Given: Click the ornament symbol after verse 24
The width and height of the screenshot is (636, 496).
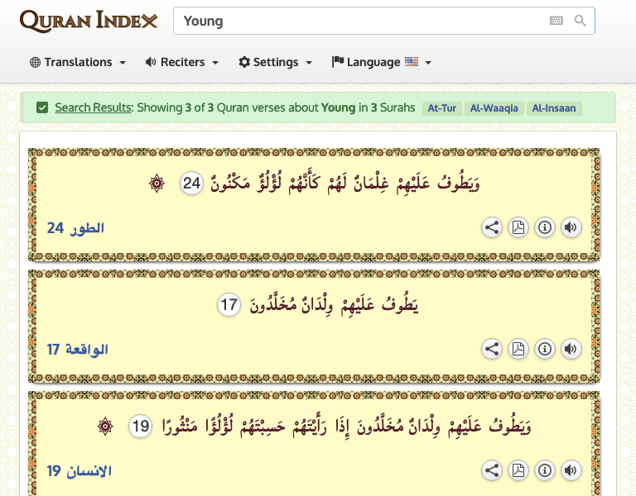Looking at the screenshot, I should (x=157, y=184).
